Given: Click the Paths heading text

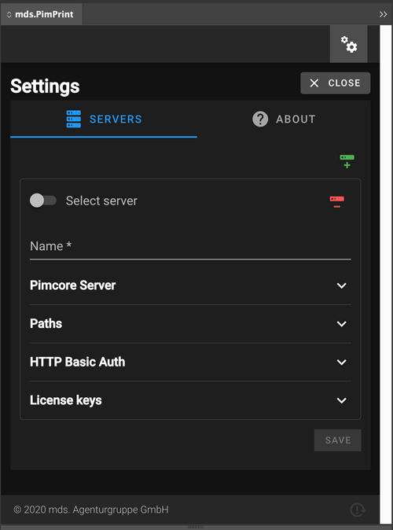Looking at the screenshot, I should pos(46,323).
